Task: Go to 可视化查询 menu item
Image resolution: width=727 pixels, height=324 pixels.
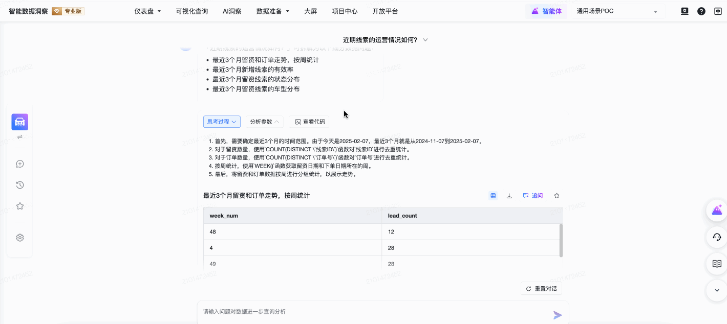Action: (x=191, y=11)
